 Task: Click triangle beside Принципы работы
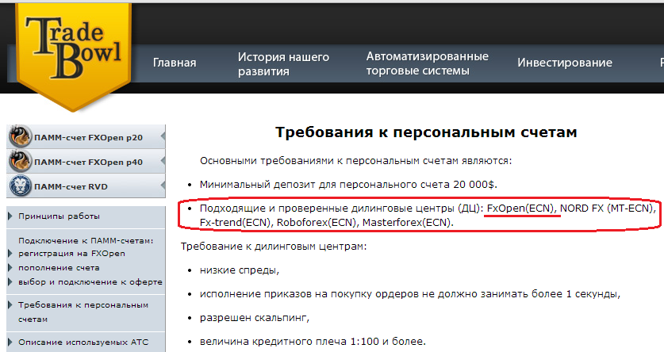coord(10,216)
